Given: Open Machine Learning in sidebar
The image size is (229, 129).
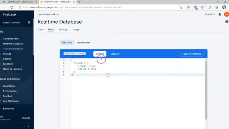Looking at the screenshot, I should point(13,69).
